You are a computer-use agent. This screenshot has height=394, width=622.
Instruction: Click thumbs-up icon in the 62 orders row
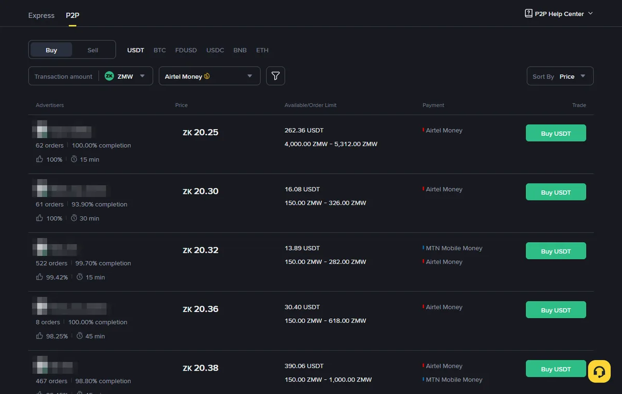point(39,159)
